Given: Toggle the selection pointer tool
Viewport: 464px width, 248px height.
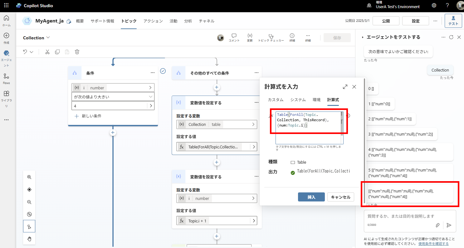Looking at the screenshot, I should click(x=29, y=226).
